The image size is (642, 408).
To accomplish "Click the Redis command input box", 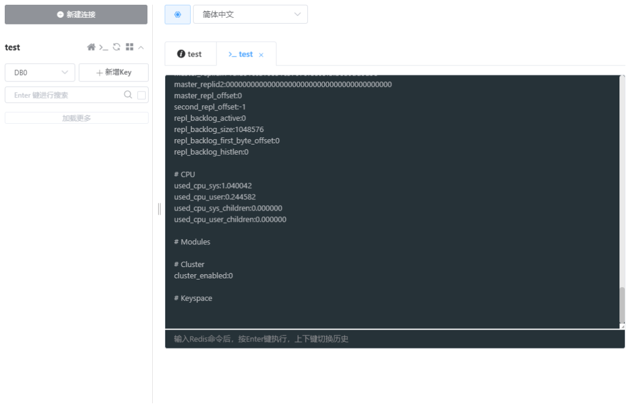I will 395,339.
